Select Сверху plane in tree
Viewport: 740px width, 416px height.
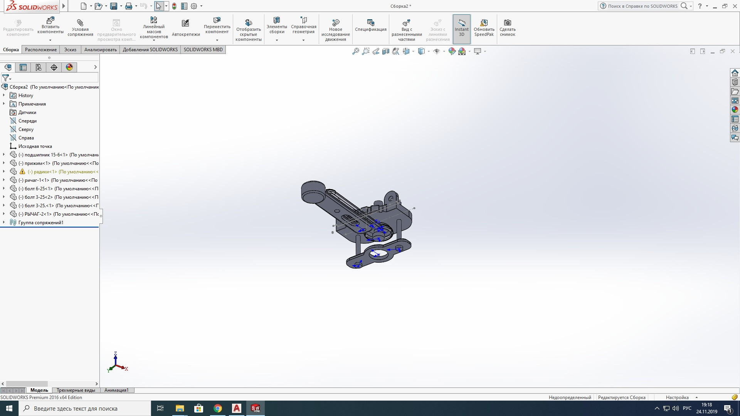(x=26, y=129)
